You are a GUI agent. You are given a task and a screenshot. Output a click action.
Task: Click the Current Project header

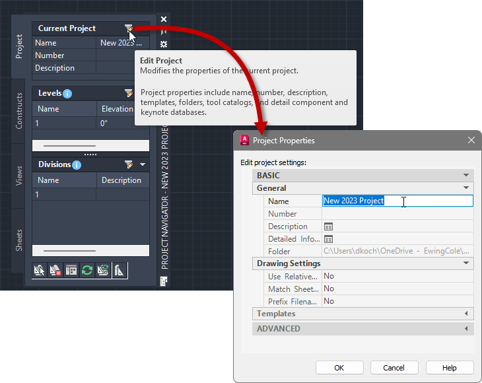pos(67,28)
